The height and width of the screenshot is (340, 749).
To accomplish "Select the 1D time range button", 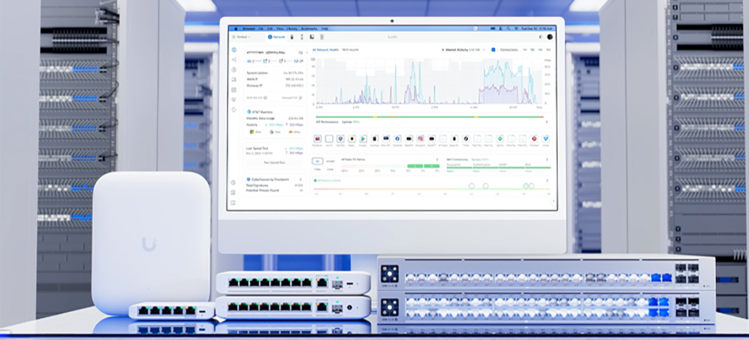I will (x=532, y=49).
